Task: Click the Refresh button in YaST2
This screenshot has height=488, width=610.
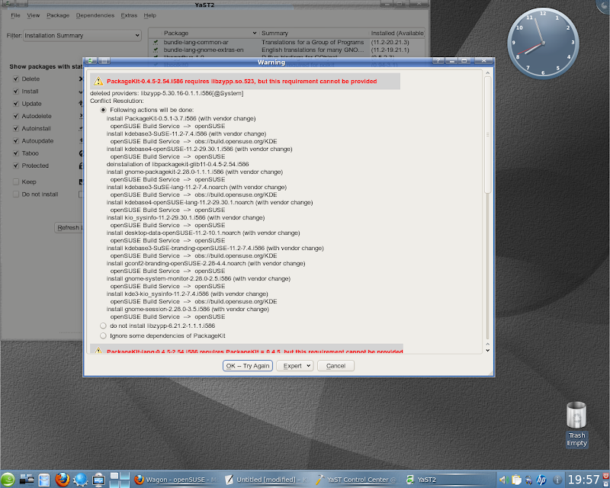Action: pyautogui.click(x=69, y=227)
